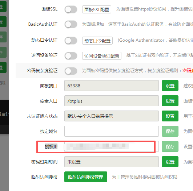Viewport: 193px width, 191px height.
Task: Focus the empty 绑定域名 input field
Action: click(112, 131)
